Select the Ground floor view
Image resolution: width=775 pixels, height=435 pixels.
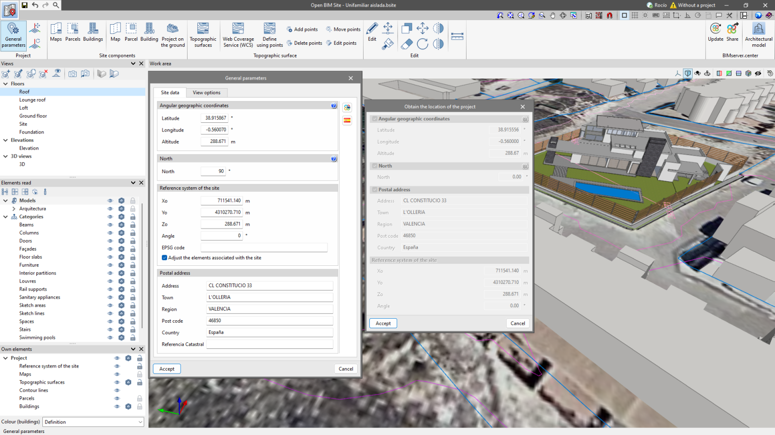click(33, 116)
